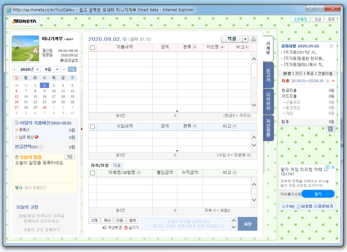Open the notice [직거래]2017년 사..

click(x=300, y=52)
